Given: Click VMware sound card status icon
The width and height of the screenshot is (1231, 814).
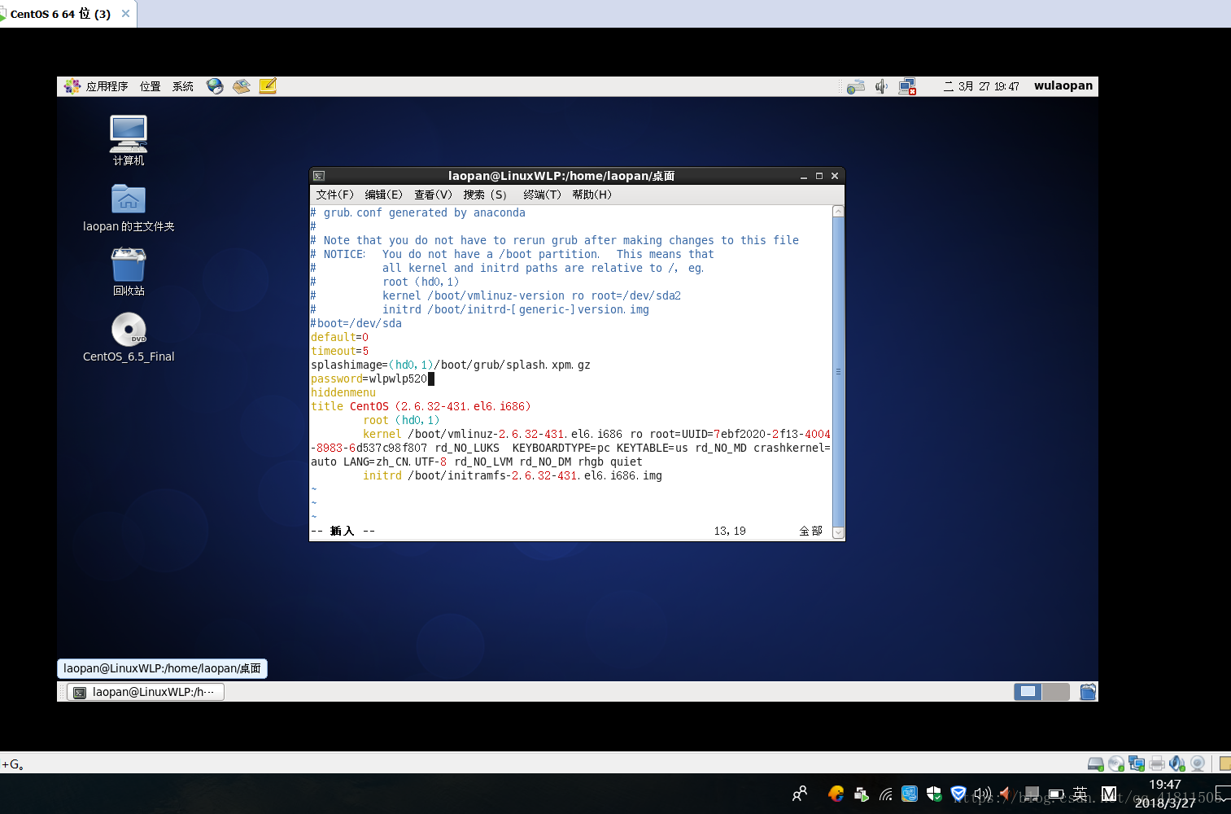Looking at the screenshot, I should [1177, 764].
